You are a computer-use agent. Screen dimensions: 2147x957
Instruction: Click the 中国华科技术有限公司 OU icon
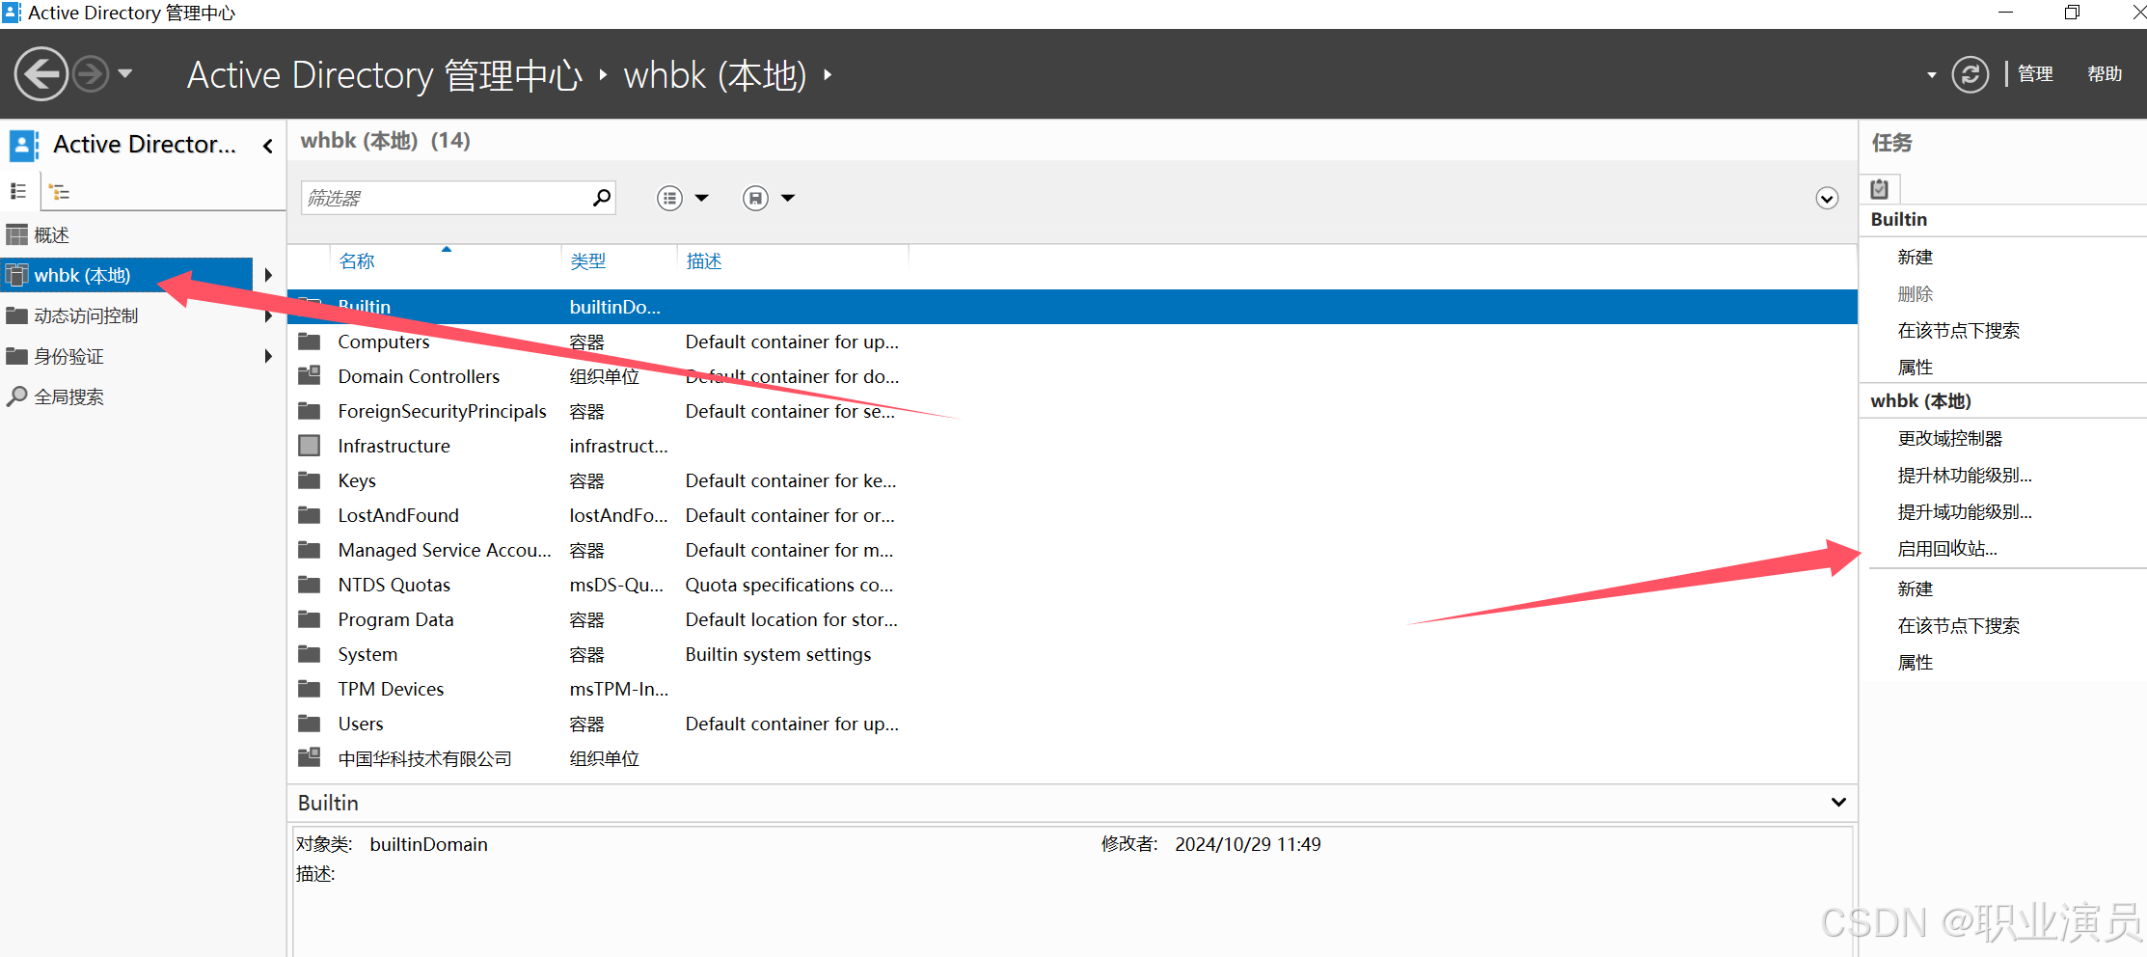pyautogui.click(x=310, y=757)
